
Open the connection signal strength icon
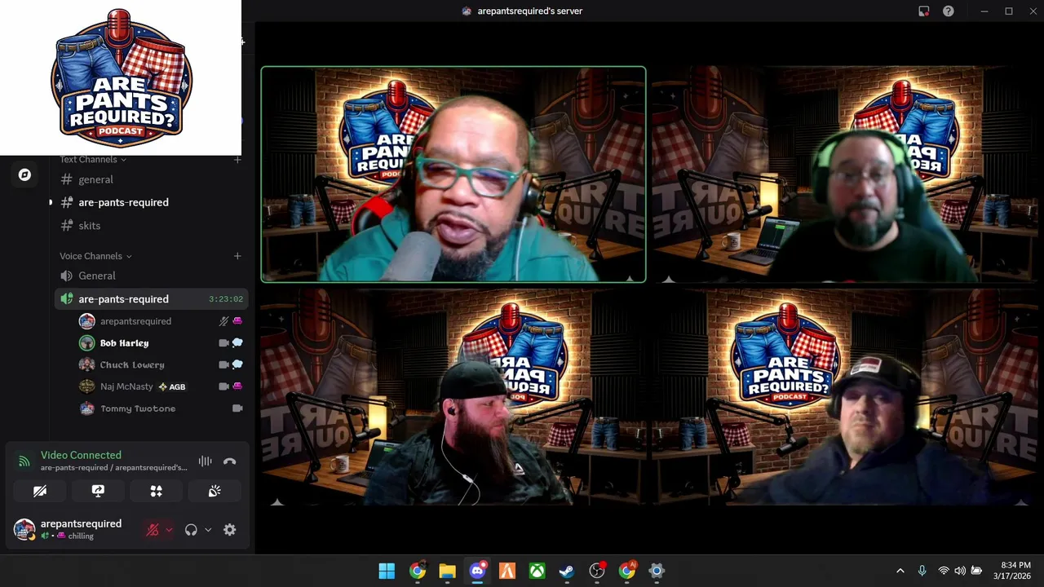(x=24, y=461)
